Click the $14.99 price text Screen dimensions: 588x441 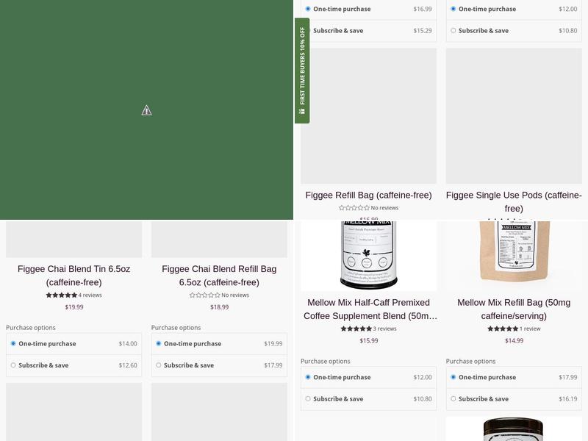click(x=514, y=341)
